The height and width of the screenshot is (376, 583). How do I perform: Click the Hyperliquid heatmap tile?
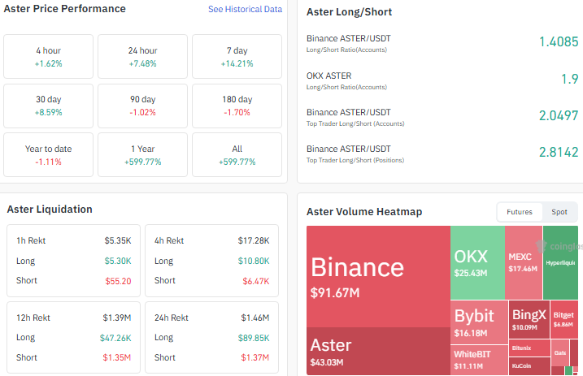(560, 262)
